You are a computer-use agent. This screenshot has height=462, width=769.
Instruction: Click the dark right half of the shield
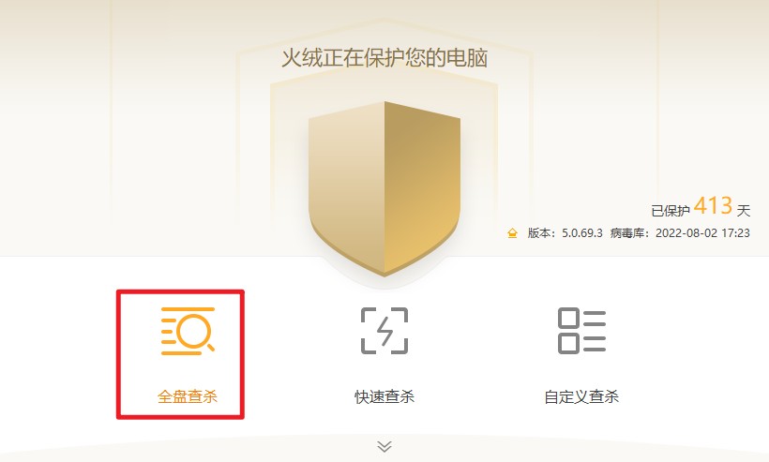coord(422,186)
